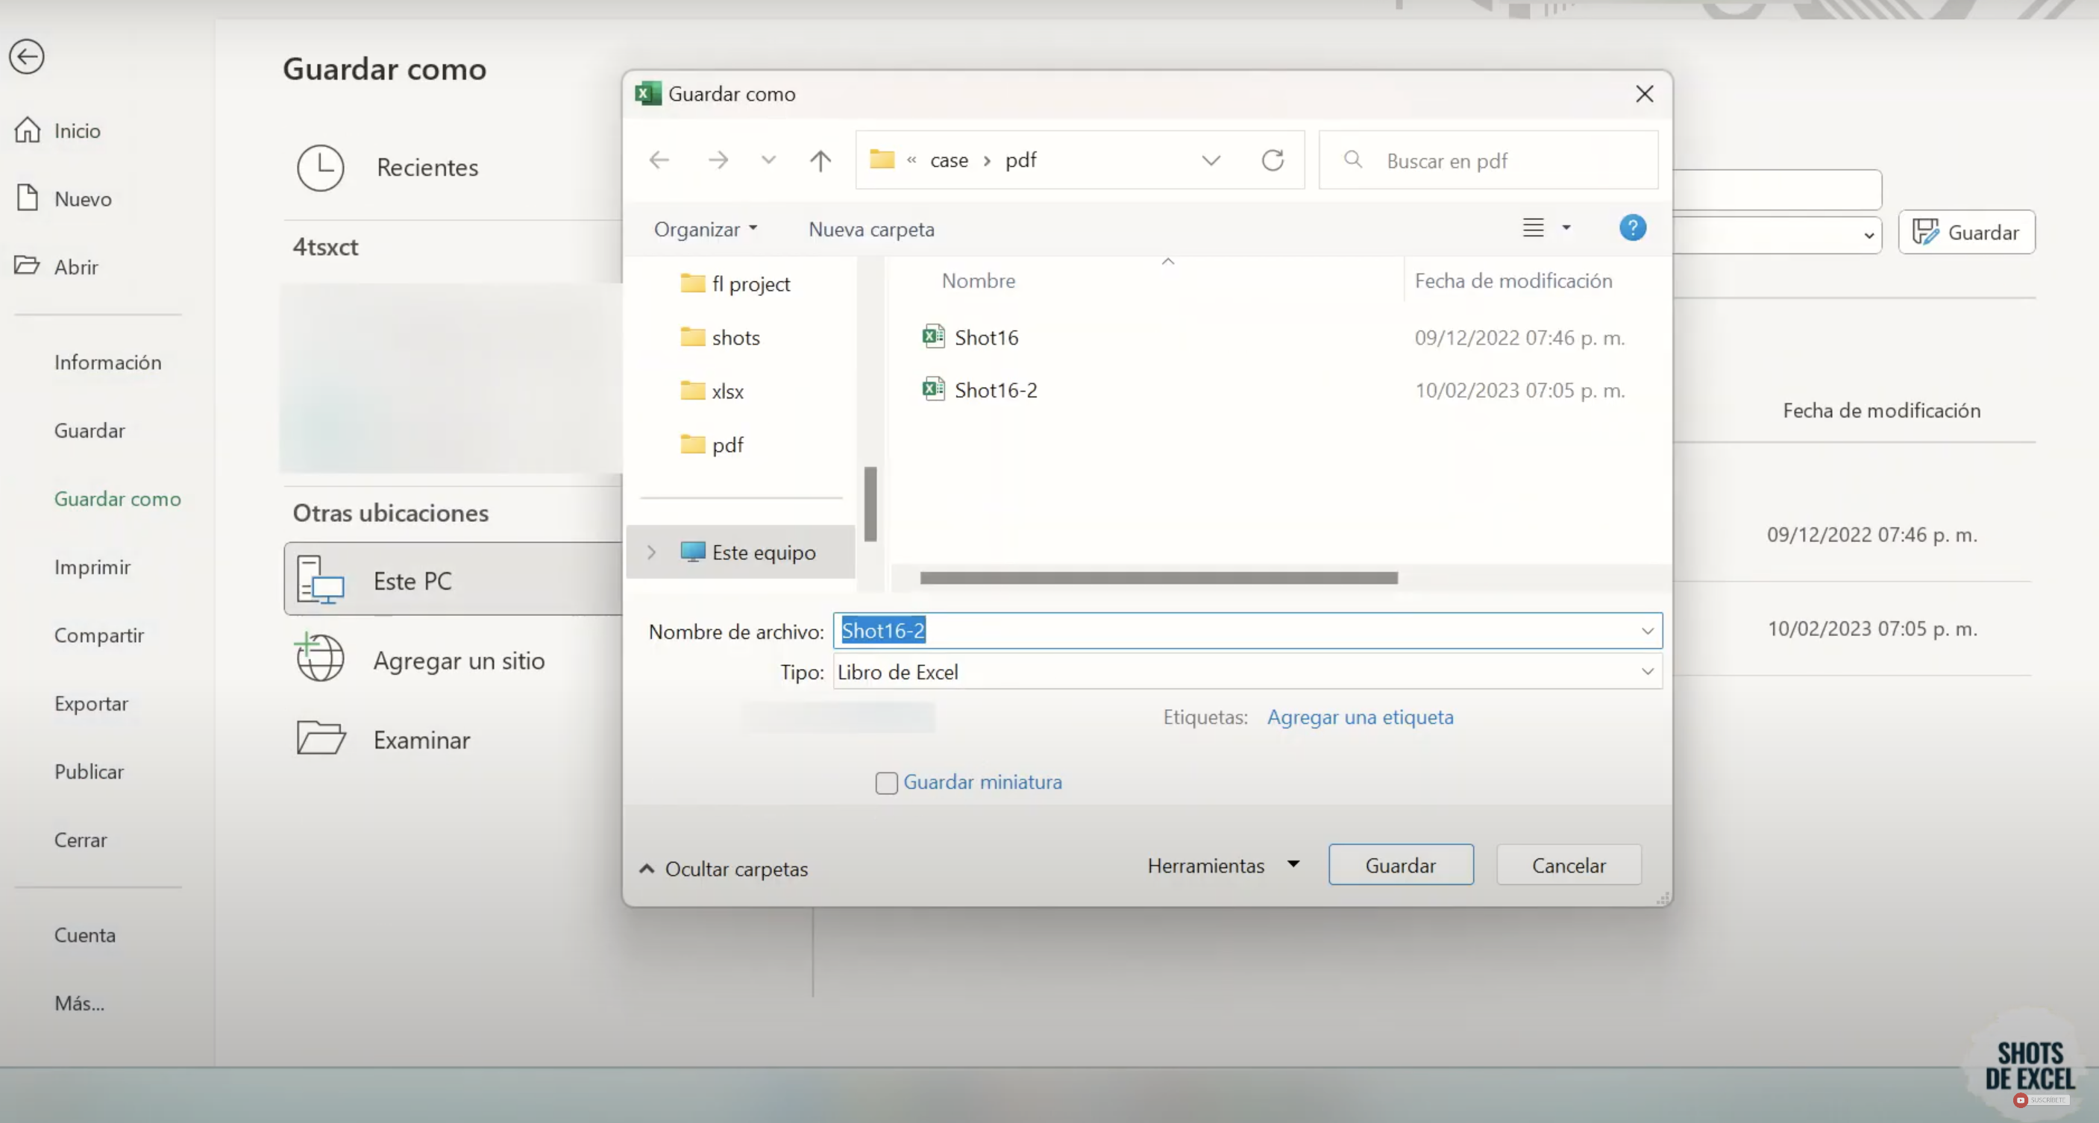Select the Shot16 Excel file
This screenshot has height=1123, width=2099.
pos(986,336)
